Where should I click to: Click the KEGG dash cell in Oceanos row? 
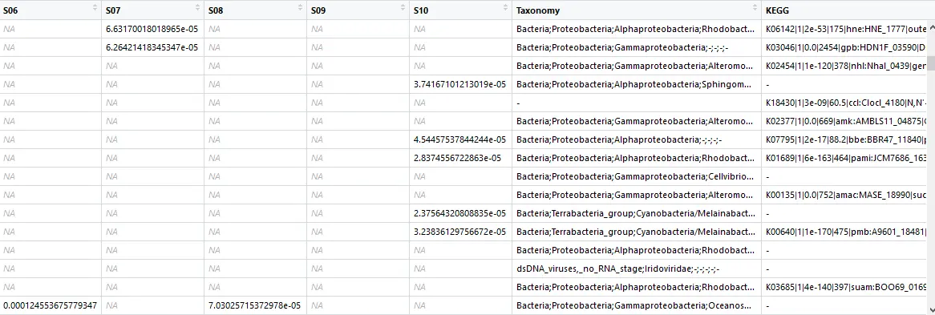845,305
